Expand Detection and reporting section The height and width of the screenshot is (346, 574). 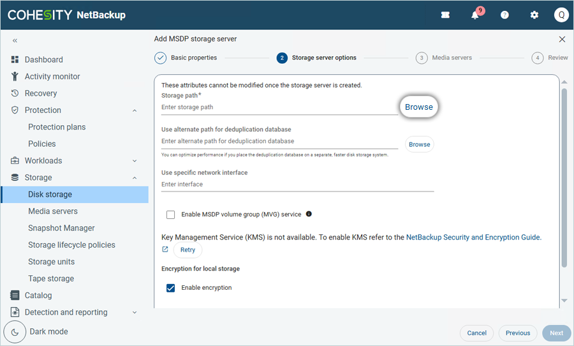135,313
